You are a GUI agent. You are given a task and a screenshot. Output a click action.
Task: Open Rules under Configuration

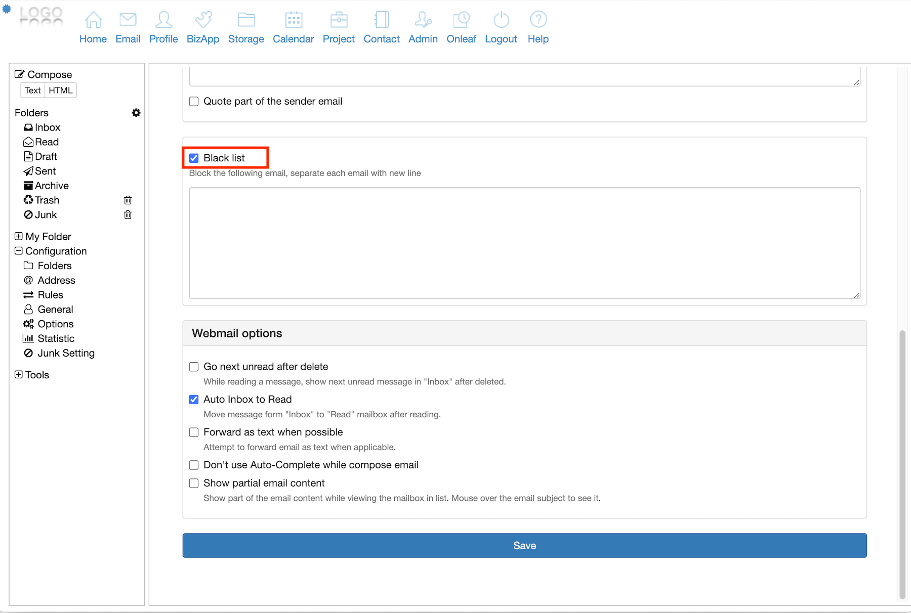(x=50, y=295)
